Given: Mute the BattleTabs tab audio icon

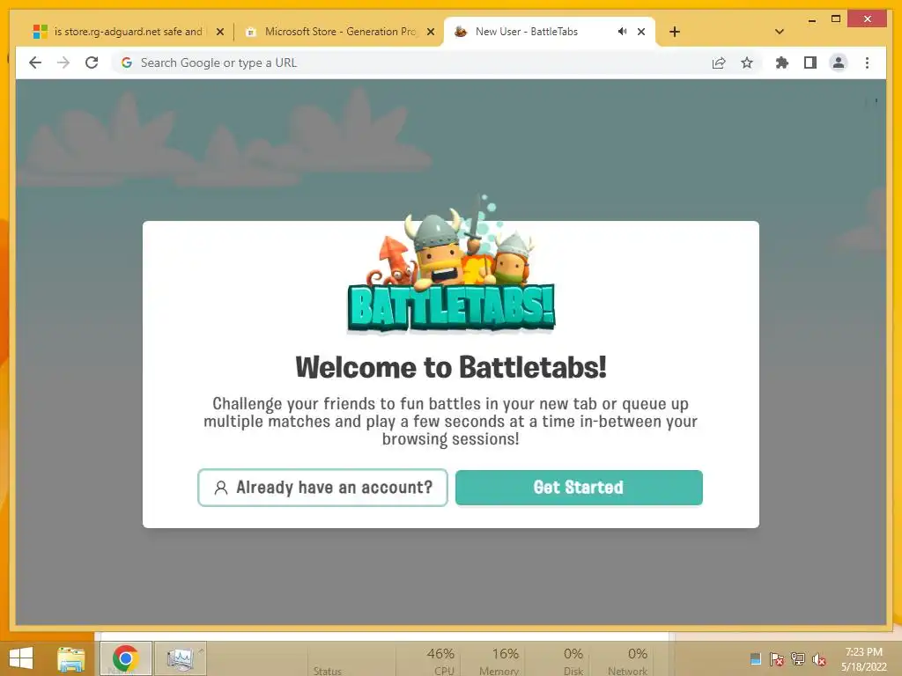Looking at the screenshot, I should tap(623, 32).
